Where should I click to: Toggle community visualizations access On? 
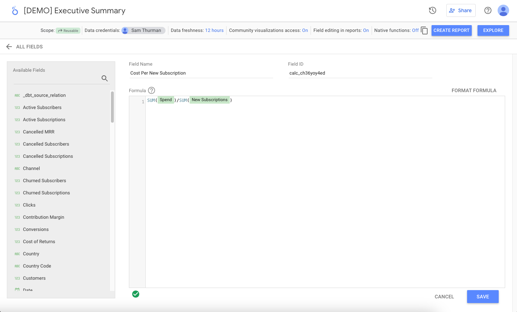(305, 30)
